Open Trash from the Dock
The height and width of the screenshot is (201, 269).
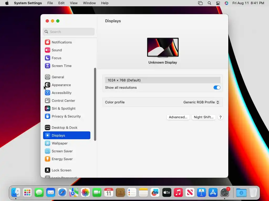coord(253,193)
